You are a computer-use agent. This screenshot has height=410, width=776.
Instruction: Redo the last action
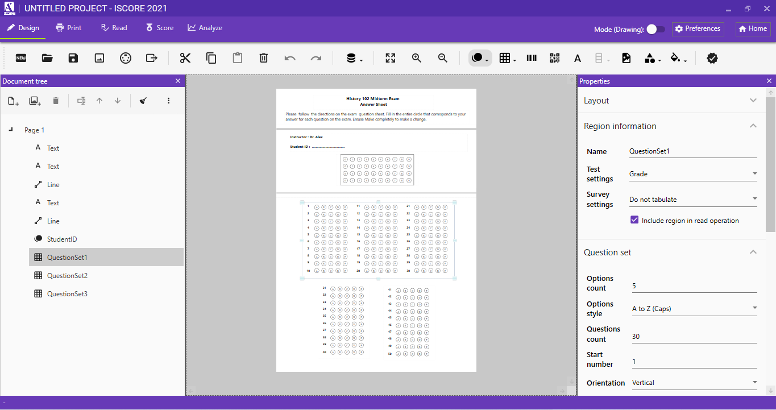pos(316,58)
